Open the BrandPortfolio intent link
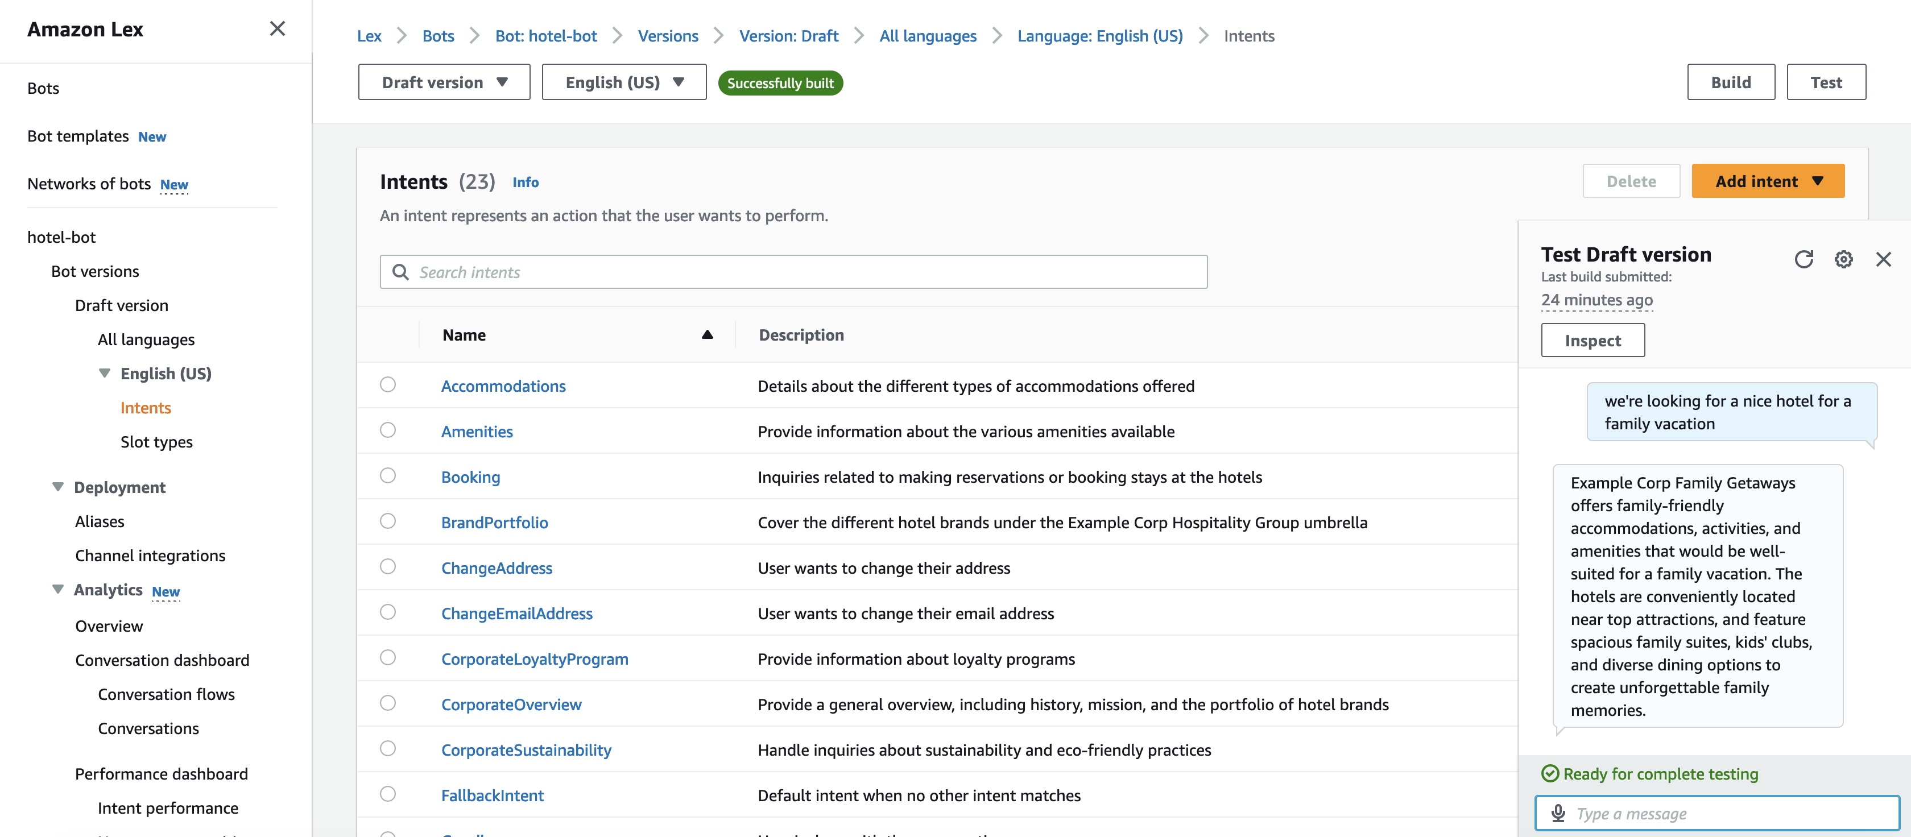Image resolution: width=1911 pixels, height=837 pixels. pyautogui.click(x=494, y=522)
